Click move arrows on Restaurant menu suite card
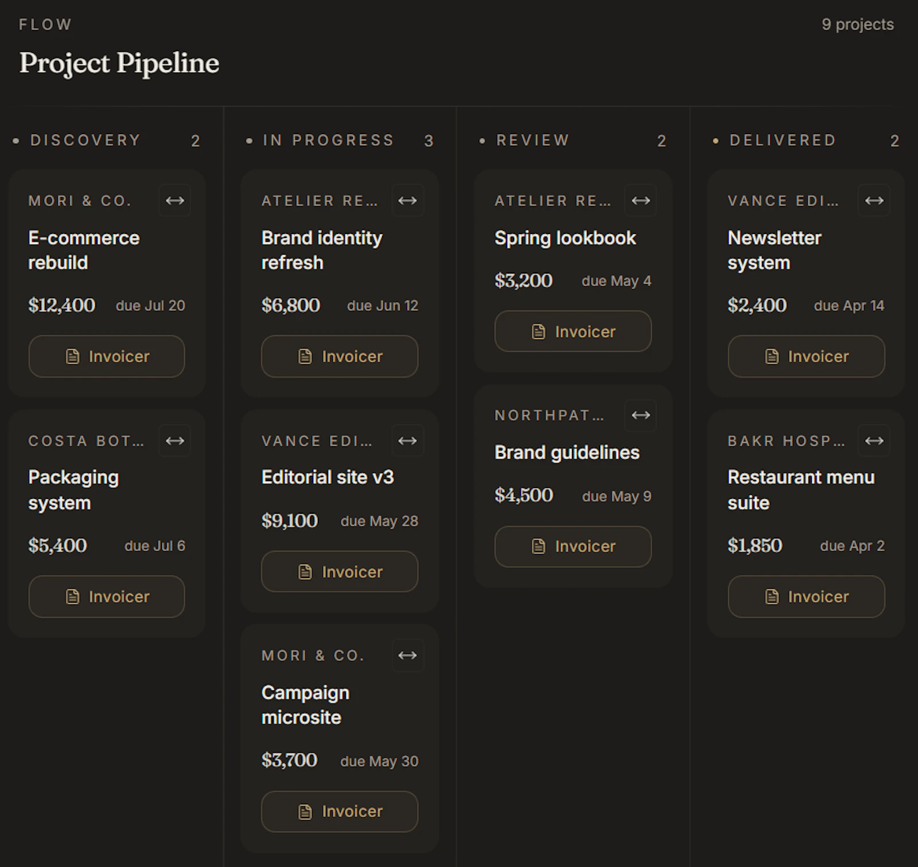Image resolution: width=918 pixels, height=867 pixels. tap(874, 440)
